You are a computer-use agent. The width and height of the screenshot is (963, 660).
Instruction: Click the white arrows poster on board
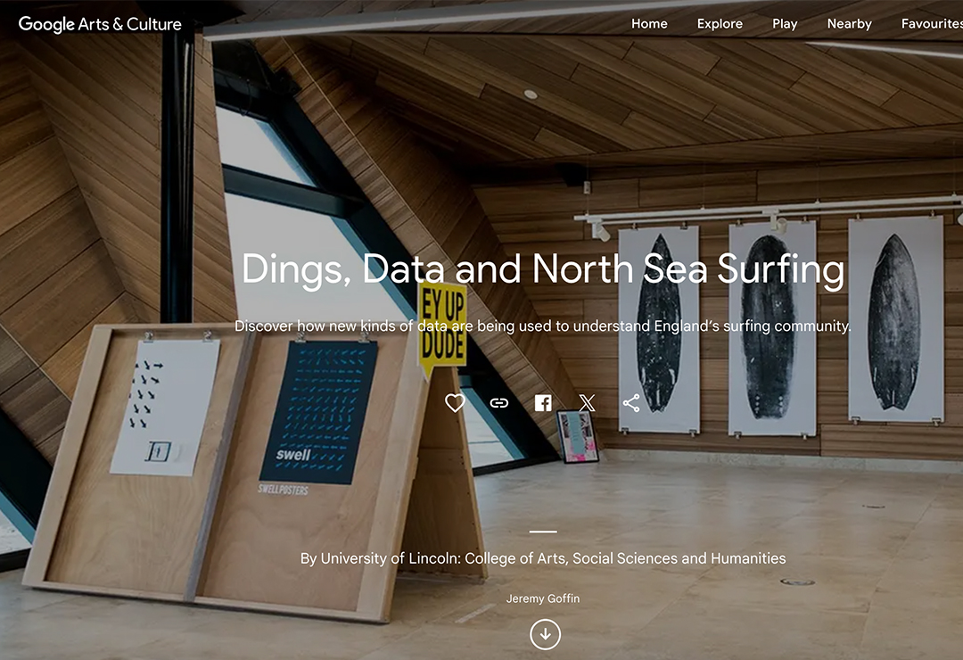point(165,408)
